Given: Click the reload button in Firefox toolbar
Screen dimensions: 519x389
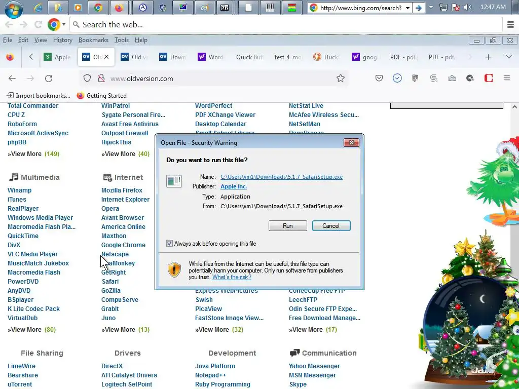Looking at the screenshot, I should coord(49,79).
